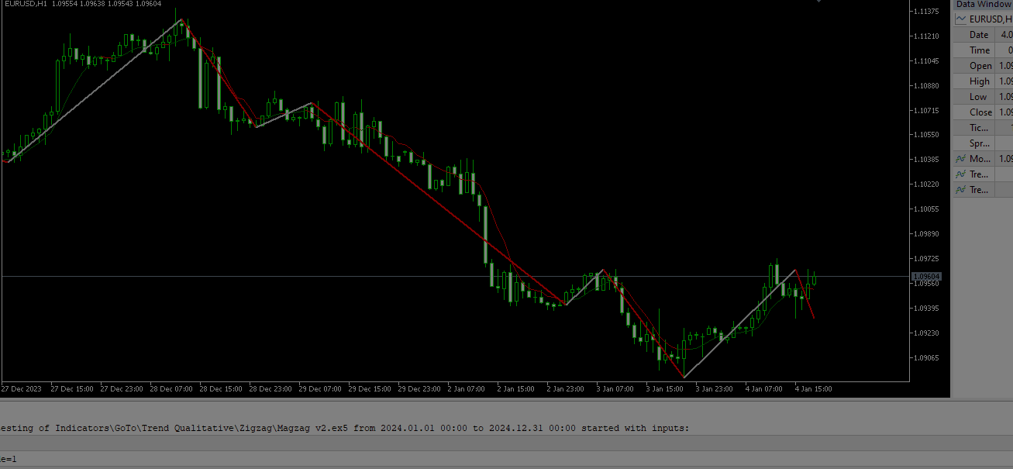
Task: Click the Close row in Data Window
Action: (x=983, y=112)
